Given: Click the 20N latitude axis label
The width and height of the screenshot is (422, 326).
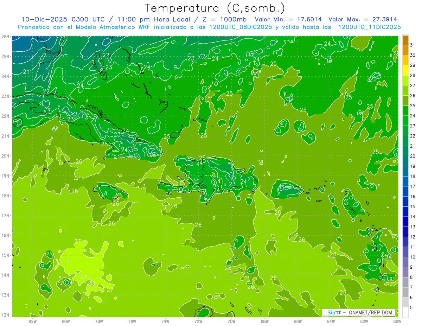Looking at the screenshot, I should click(x=5, y=156).
